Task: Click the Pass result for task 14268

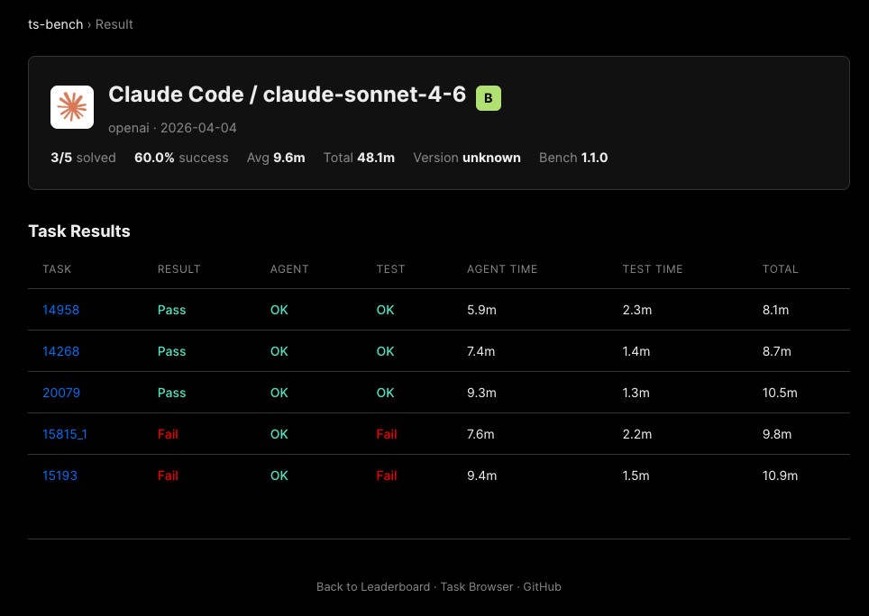Action: coord(172,351)
